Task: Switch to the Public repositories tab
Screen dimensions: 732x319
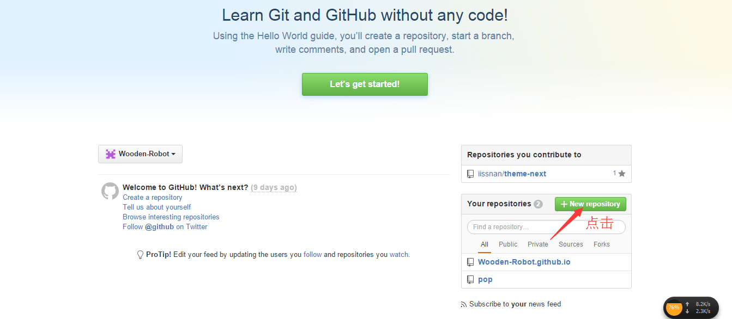Action: coord(508,244)
